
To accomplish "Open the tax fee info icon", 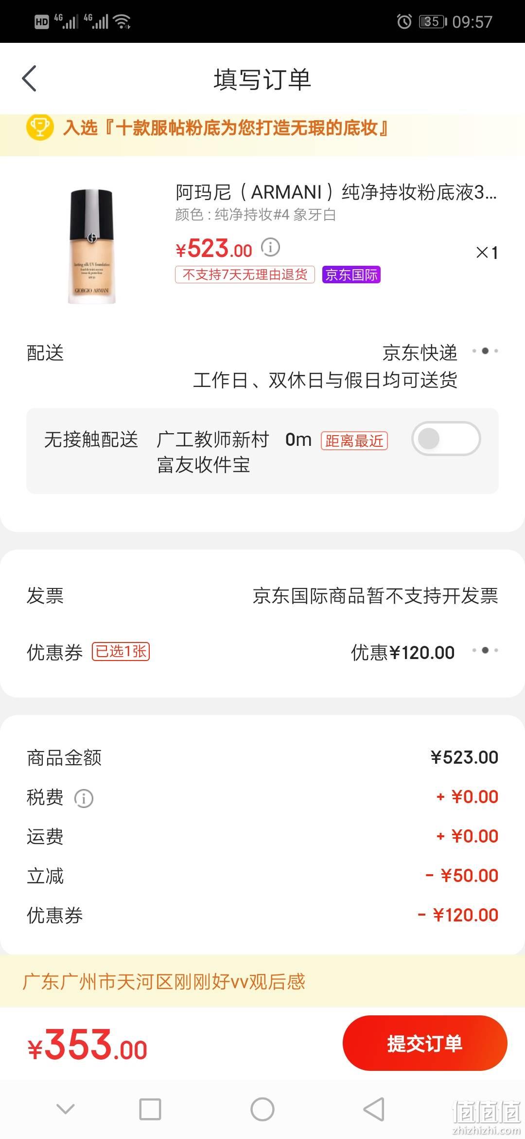I will (x=84, y=798).
